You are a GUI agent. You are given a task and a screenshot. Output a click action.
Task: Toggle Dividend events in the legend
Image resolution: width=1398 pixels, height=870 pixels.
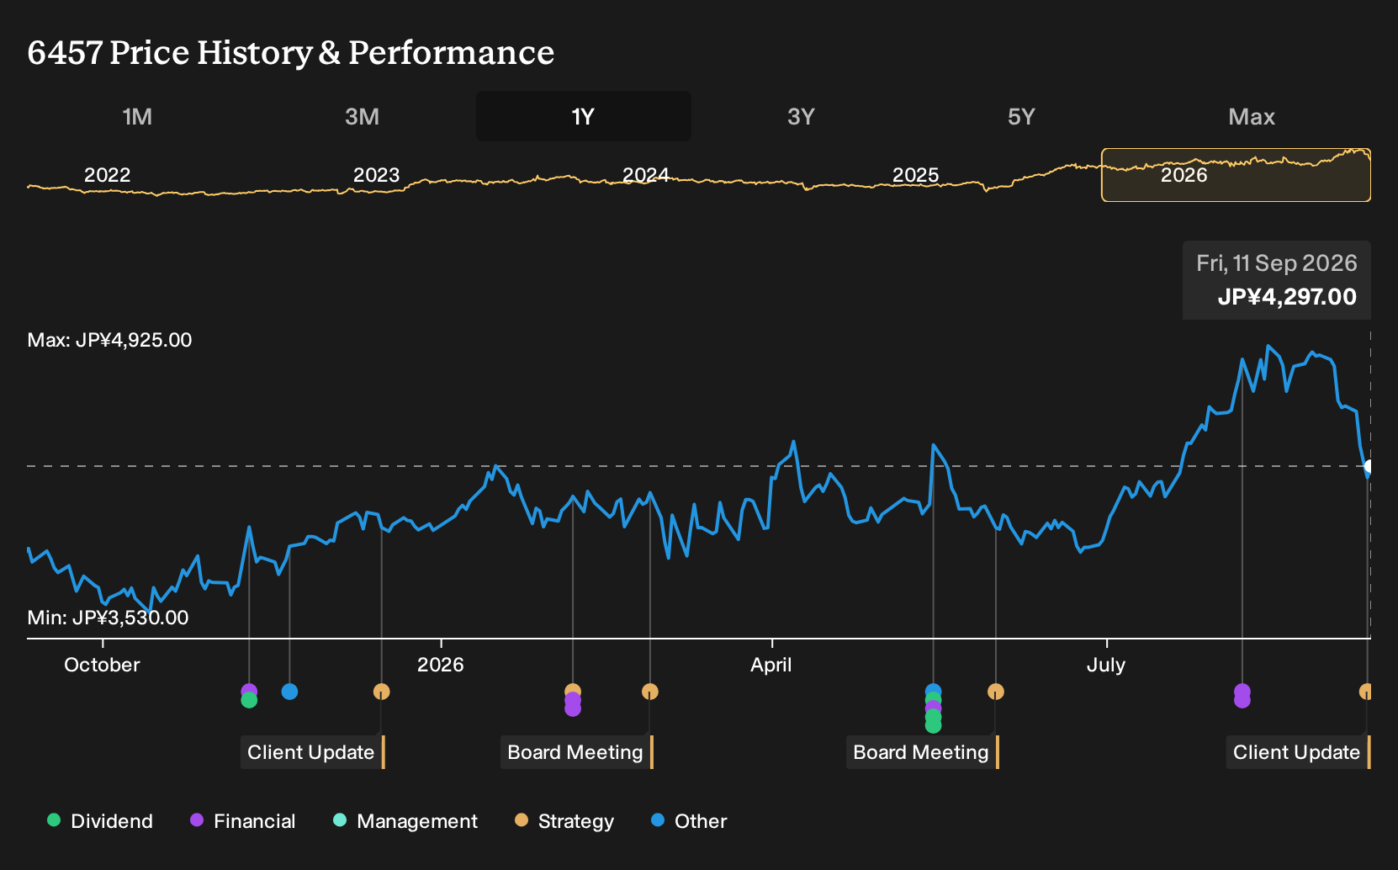point(100,821)
